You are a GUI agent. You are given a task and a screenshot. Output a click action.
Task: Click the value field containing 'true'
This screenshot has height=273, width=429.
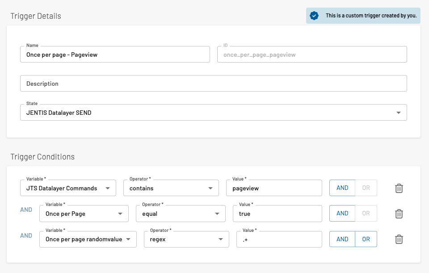[x=277, y=214]
